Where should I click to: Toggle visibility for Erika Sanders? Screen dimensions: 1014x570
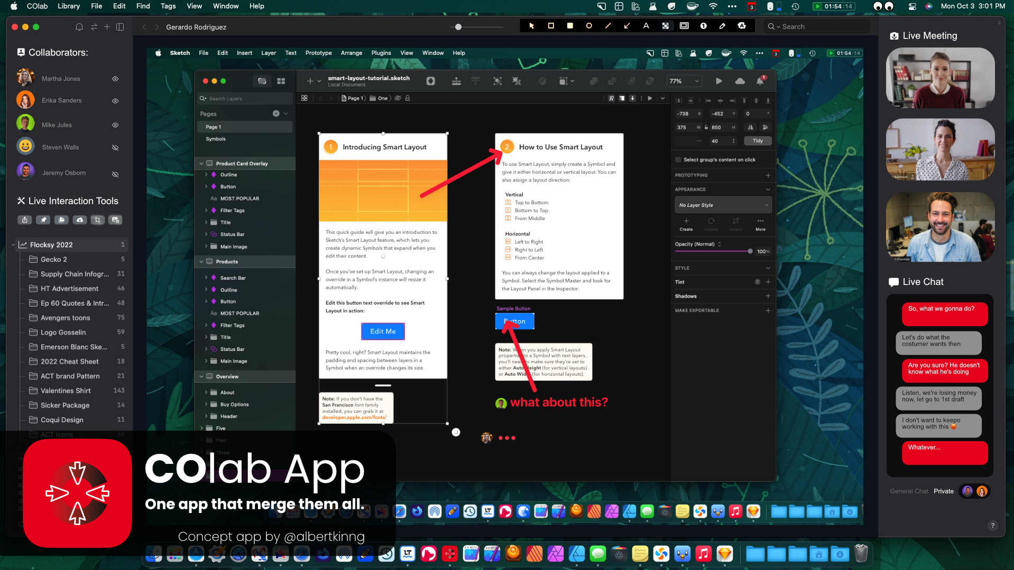[115, 101]
